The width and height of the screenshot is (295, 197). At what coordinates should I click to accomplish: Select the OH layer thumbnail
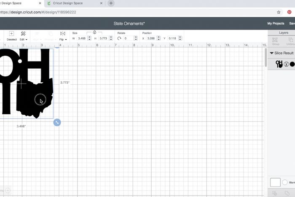click(x=279, y=64)
